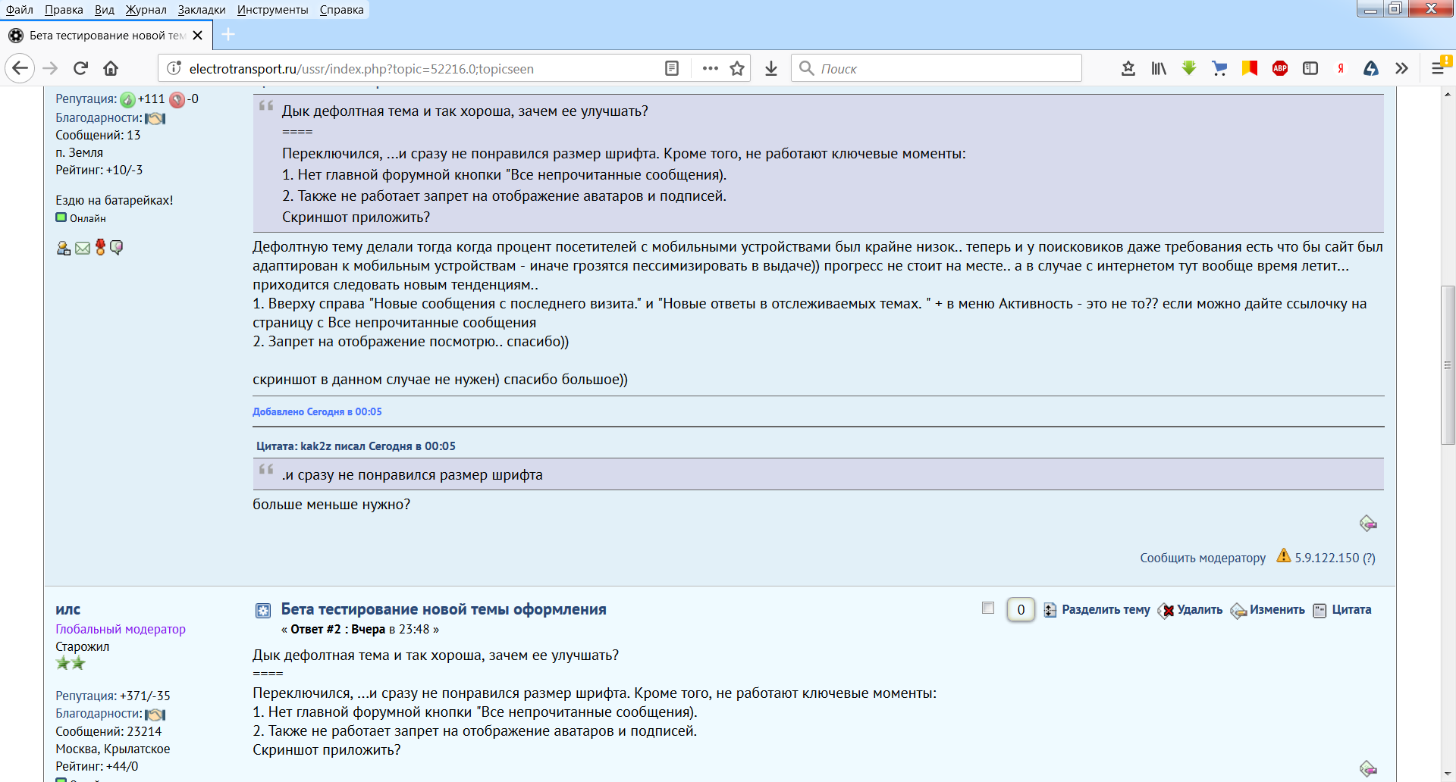Send private message speech-bubble icon
The height and width of the screenshot is (782, 1456).
[116, 247]
